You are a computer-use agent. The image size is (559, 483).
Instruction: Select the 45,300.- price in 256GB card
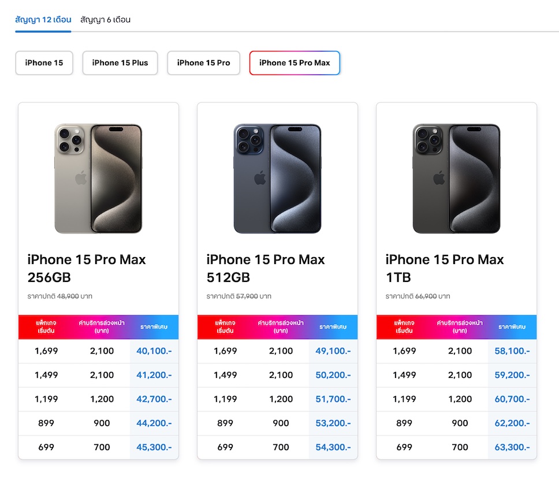point(154,447)
